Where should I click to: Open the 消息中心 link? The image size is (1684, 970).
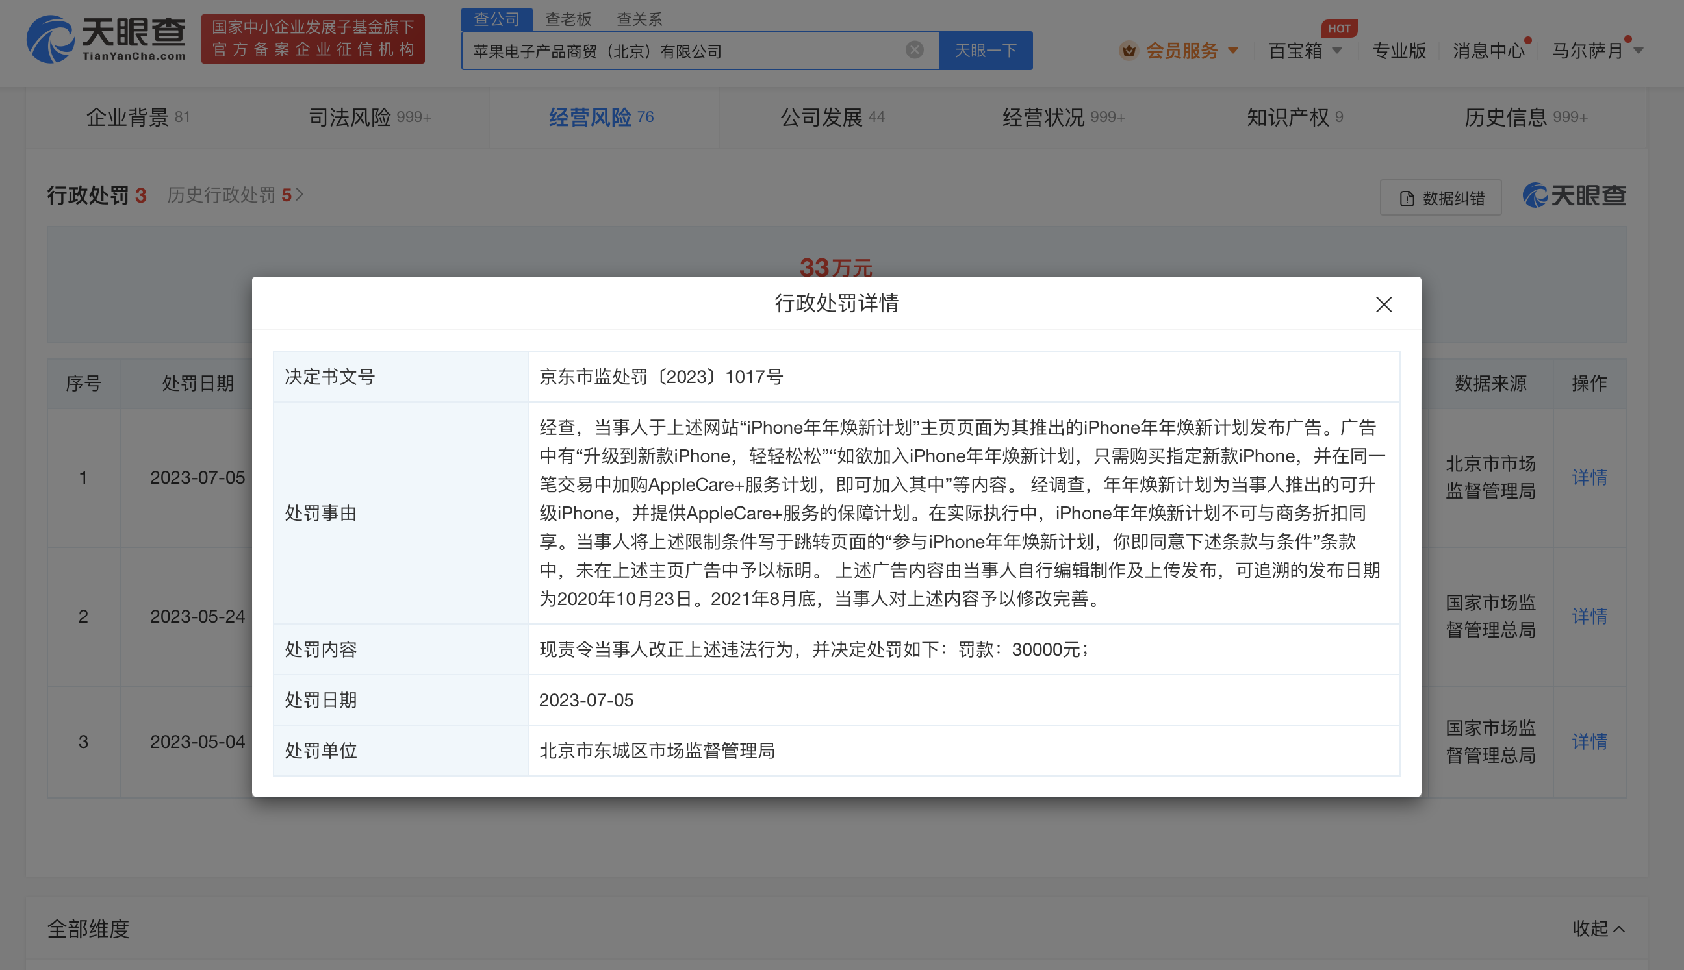[x=1488, y=51]
